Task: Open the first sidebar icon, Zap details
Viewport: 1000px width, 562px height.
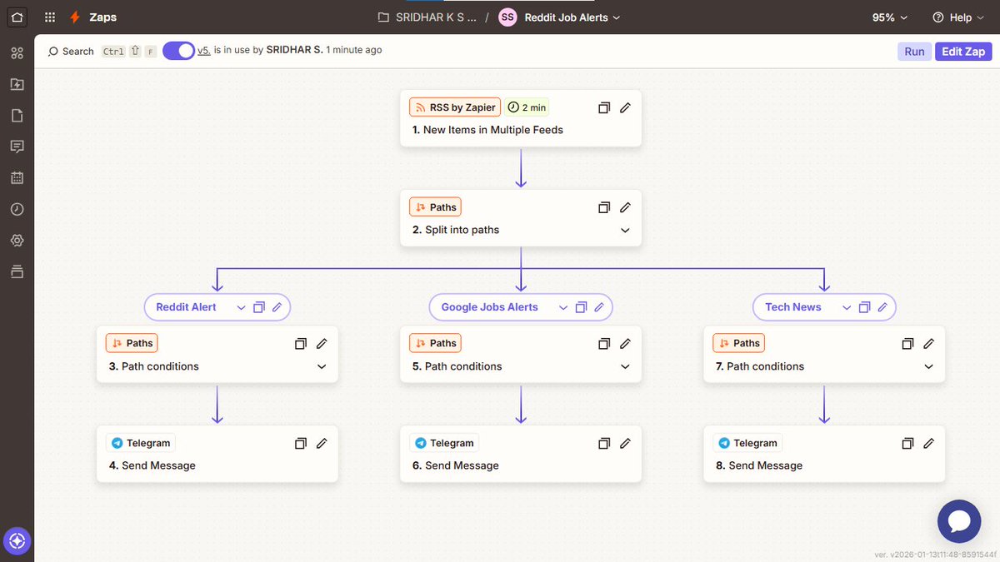Action: pyautogui.click(x=17, y=53)
